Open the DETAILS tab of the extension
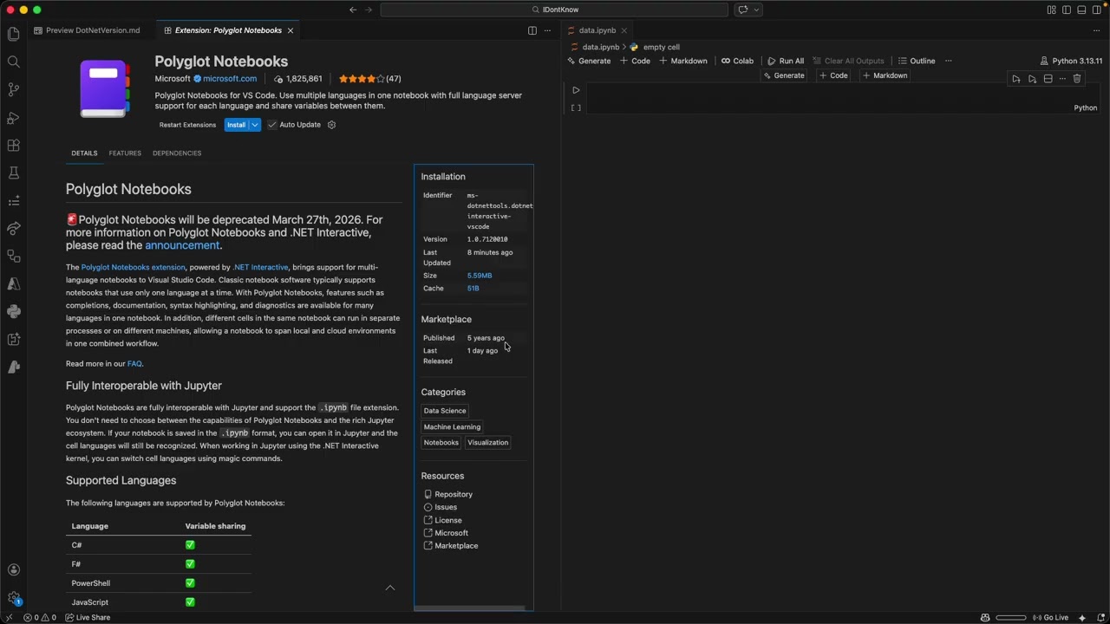This screenshot has width=1110, height=624. coord(84,153)
